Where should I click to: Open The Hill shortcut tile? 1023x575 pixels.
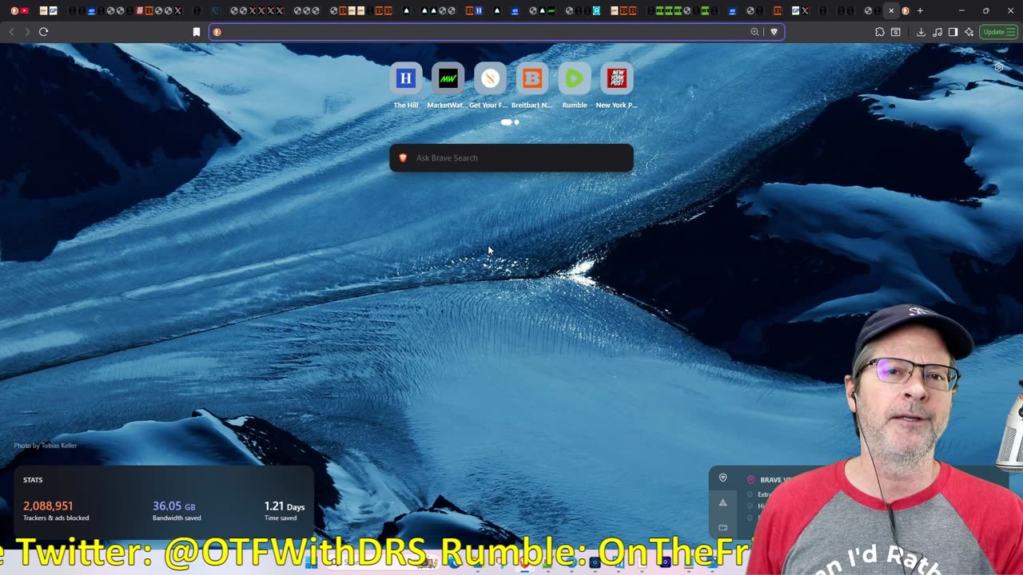pyautogui.click(x=406, y=85)
